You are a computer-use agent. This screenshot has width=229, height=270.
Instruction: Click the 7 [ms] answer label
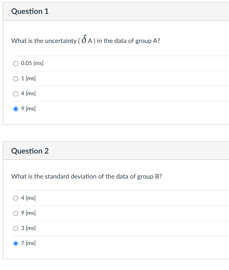pyautogui.click(x=28, y=243)
